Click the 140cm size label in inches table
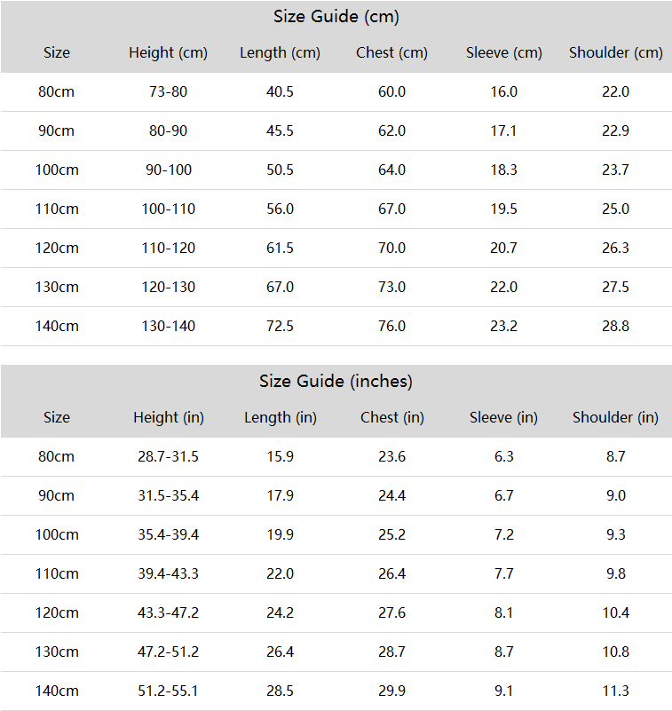This screenshot has width=672, height=711. click(57, 691)
